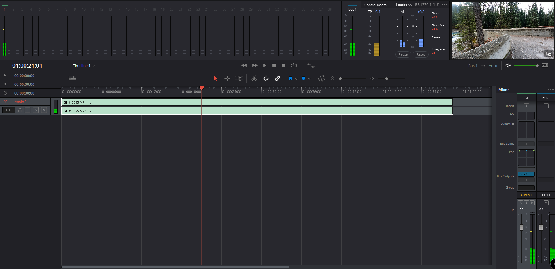This screenshot has width=555, height=269.
Task: Click the viewer pop-out icon on preview
Action: tap(549, 54)
